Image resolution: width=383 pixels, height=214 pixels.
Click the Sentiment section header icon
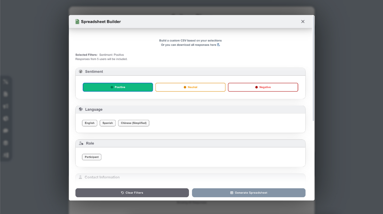80,71
